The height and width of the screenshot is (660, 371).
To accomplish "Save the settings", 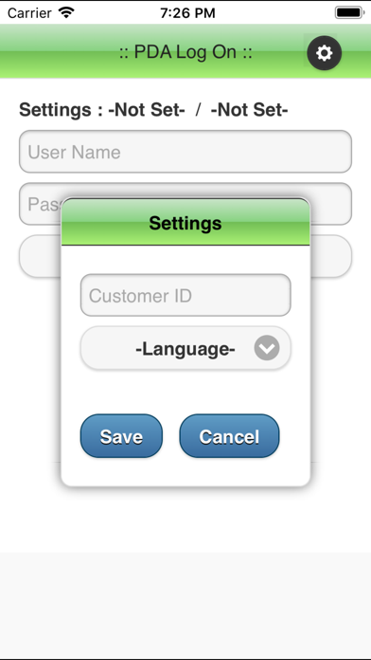I will 121,436.
